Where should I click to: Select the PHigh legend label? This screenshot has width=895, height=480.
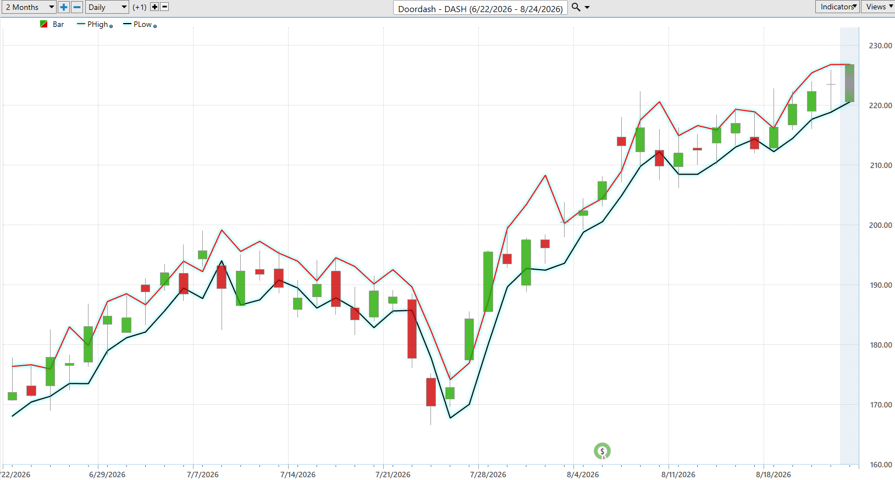pos(98,24)
